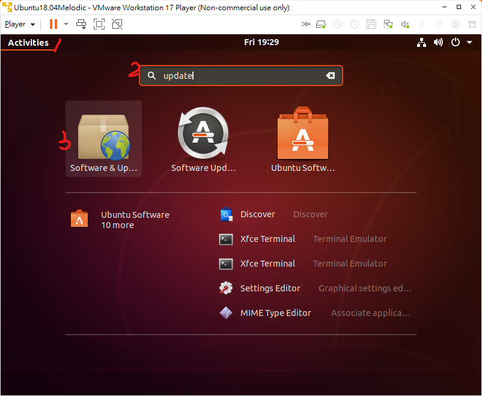
Task: Click the Discover shopping bag icon
Action: pos(226,214)
